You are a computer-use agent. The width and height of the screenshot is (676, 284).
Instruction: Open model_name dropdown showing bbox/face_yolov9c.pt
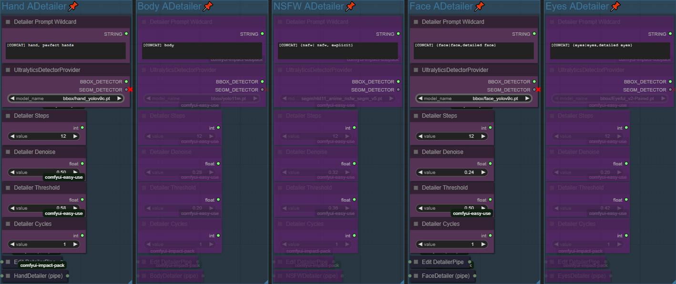(x=474, y=98)
